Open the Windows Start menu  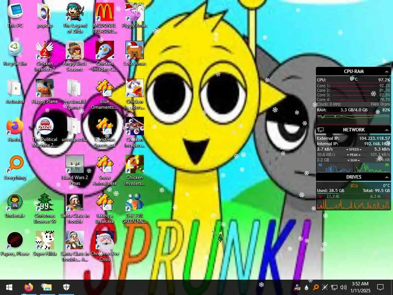pos(9,287)
